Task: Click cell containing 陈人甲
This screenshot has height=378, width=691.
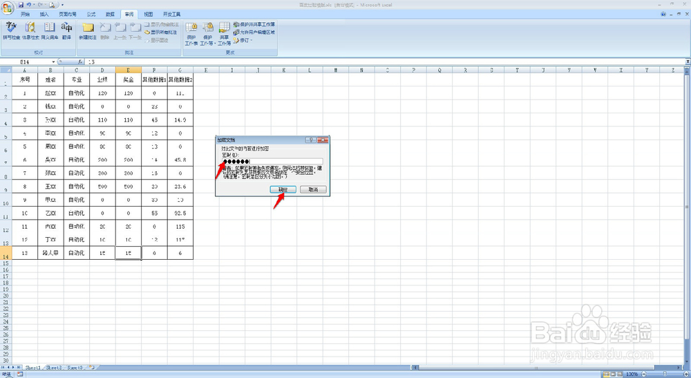Action: point(50,253)
